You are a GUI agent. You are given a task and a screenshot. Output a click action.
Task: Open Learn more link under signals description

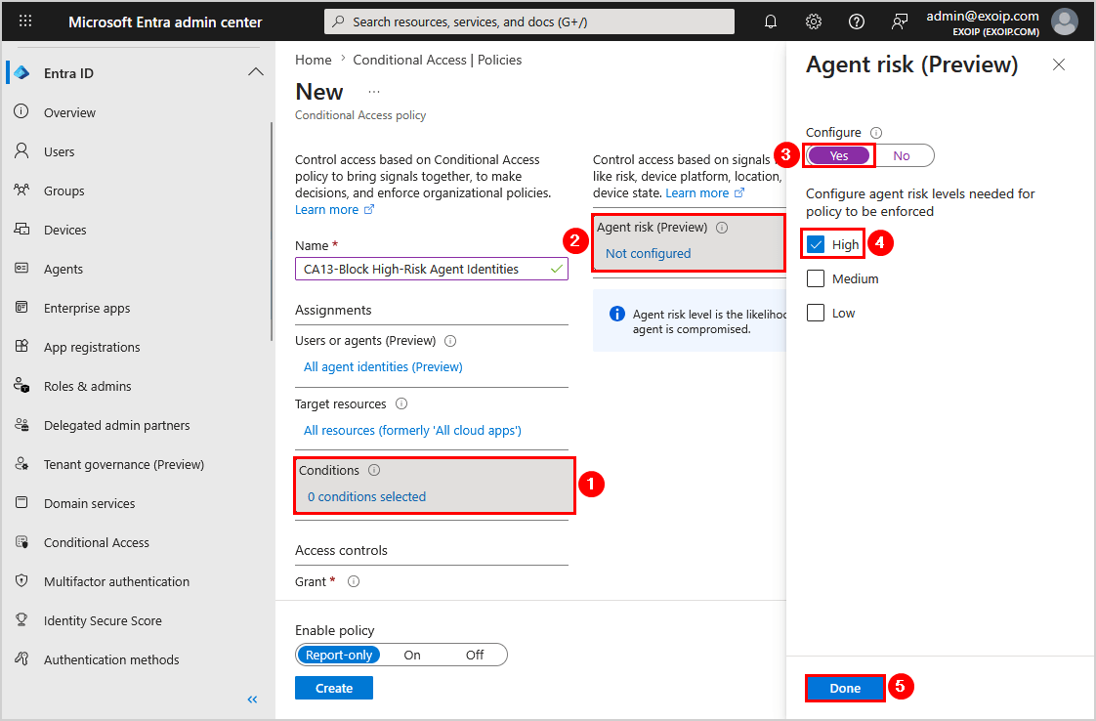[x=704, y=193]
